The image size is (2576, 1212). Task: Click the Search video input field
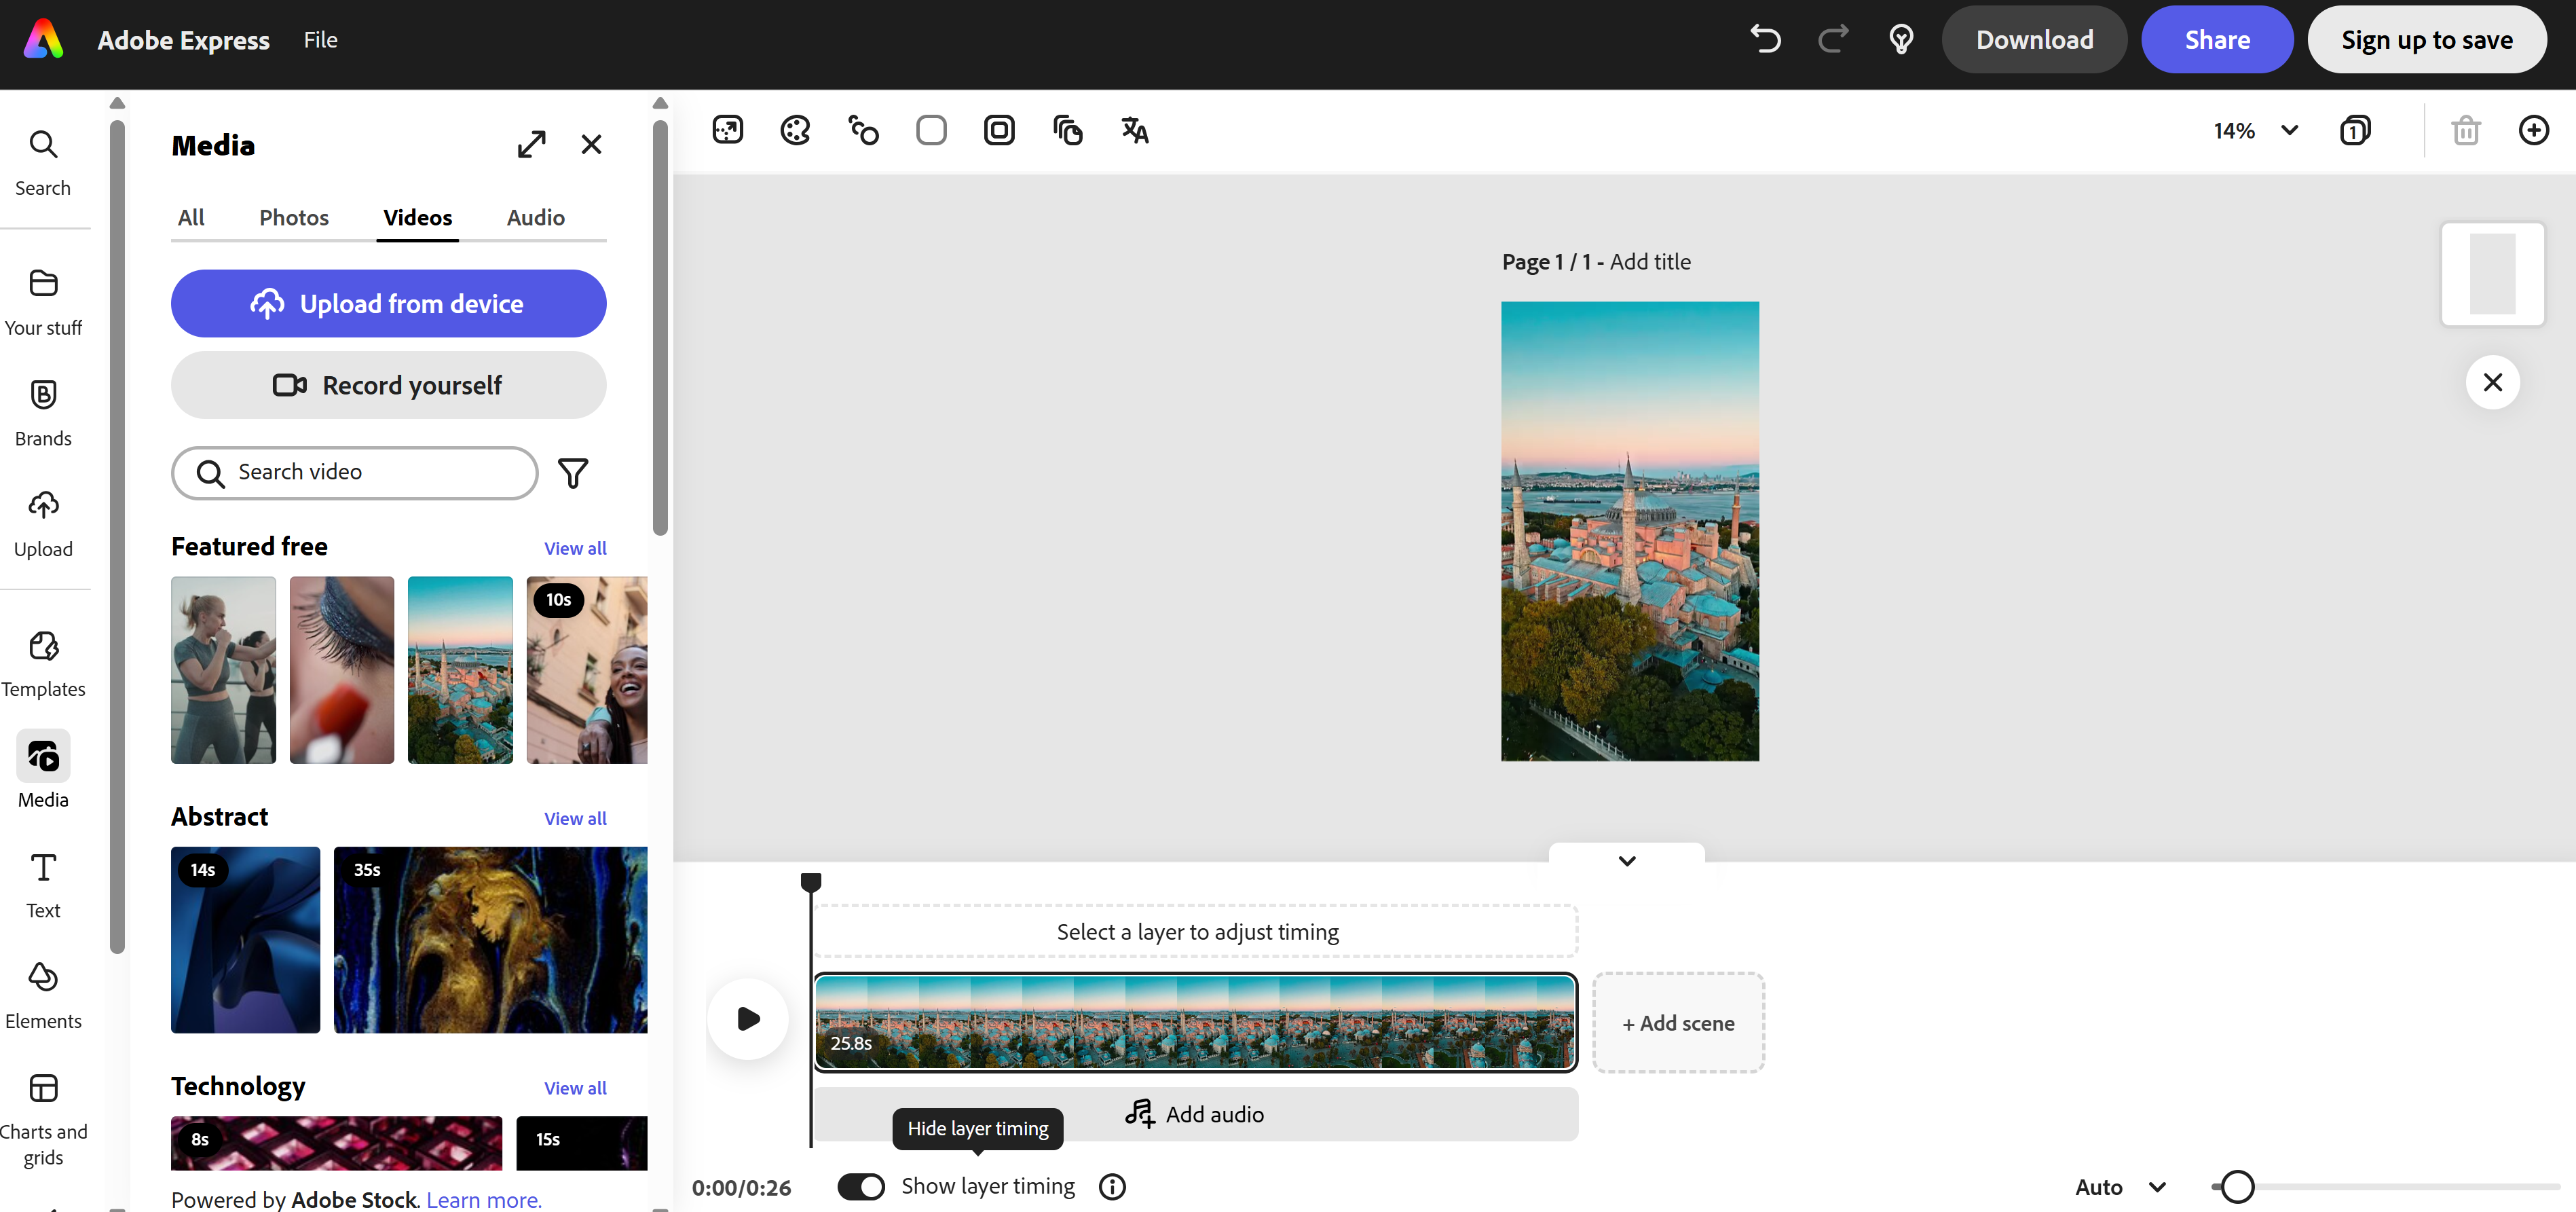click(370, 472)
